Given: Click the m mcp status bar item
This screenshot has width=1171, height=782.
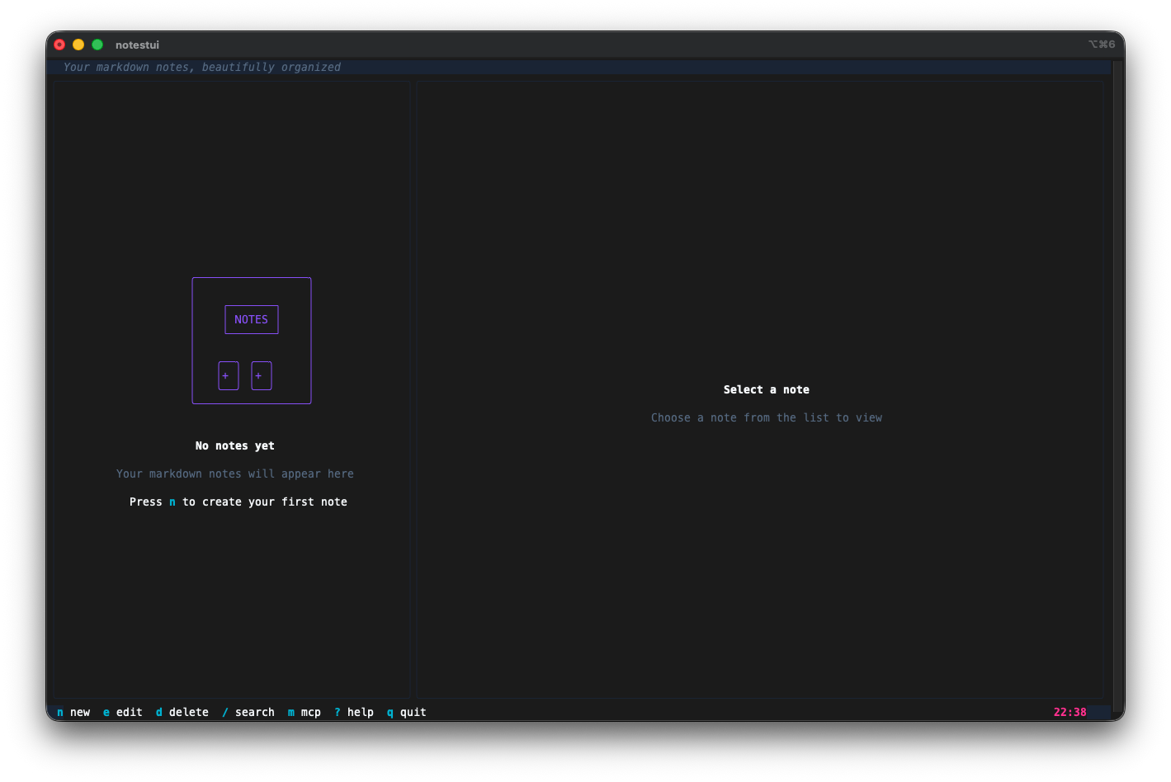Looking at the screenshot, I should point(304,712).
